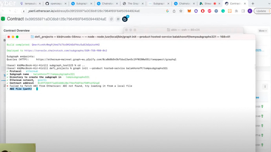Open the MetaMask fox extension

point(189,11)
